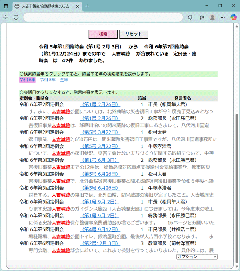This screenshot has height=271, width=240.
Task: Click the excerpt starting ります史跡
Action: tap(121, 209)
